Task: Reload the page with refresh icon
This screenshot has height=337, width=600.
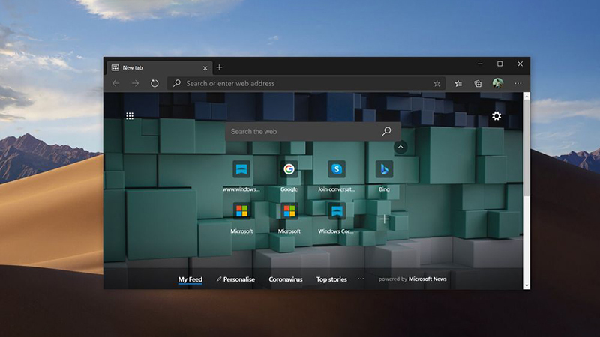Action: (x=154, y=83)
